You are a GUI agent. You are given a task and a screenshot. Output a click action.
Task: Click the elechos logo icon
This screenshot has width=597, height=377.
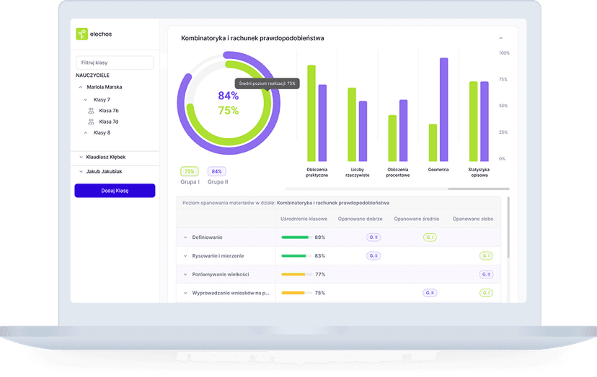82,34
